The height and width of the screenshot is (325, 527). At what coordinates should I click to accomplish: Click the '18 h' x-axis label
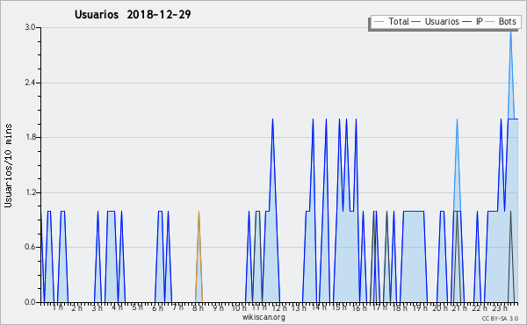400,307
